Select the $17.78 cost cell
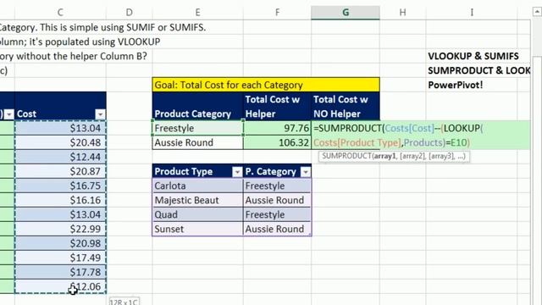The image size is (542, 305). point(60,272)
